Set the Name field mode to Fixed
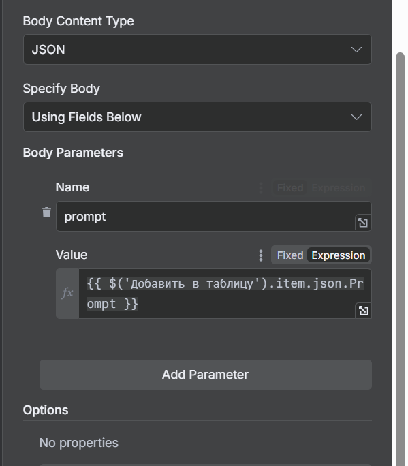 290,188
